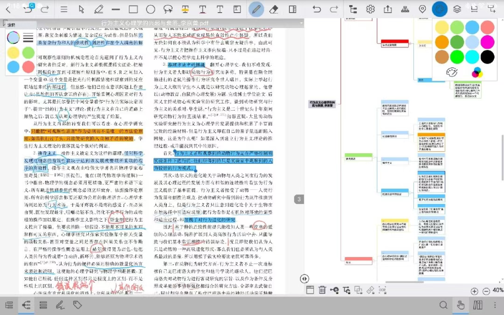Screen dimensions: 504x315
Task: Select the plain text T tool
Action: click(220, 9)
